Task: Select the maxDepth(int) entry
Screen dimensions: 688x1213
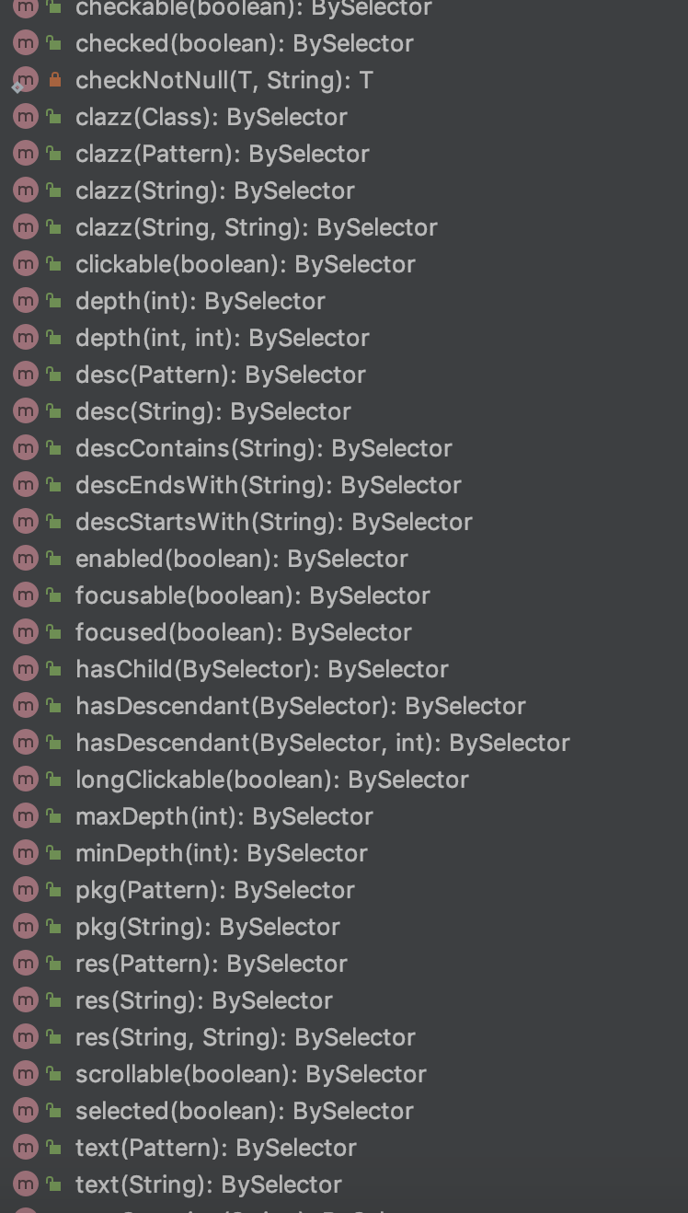Action: tap(224, 816)
